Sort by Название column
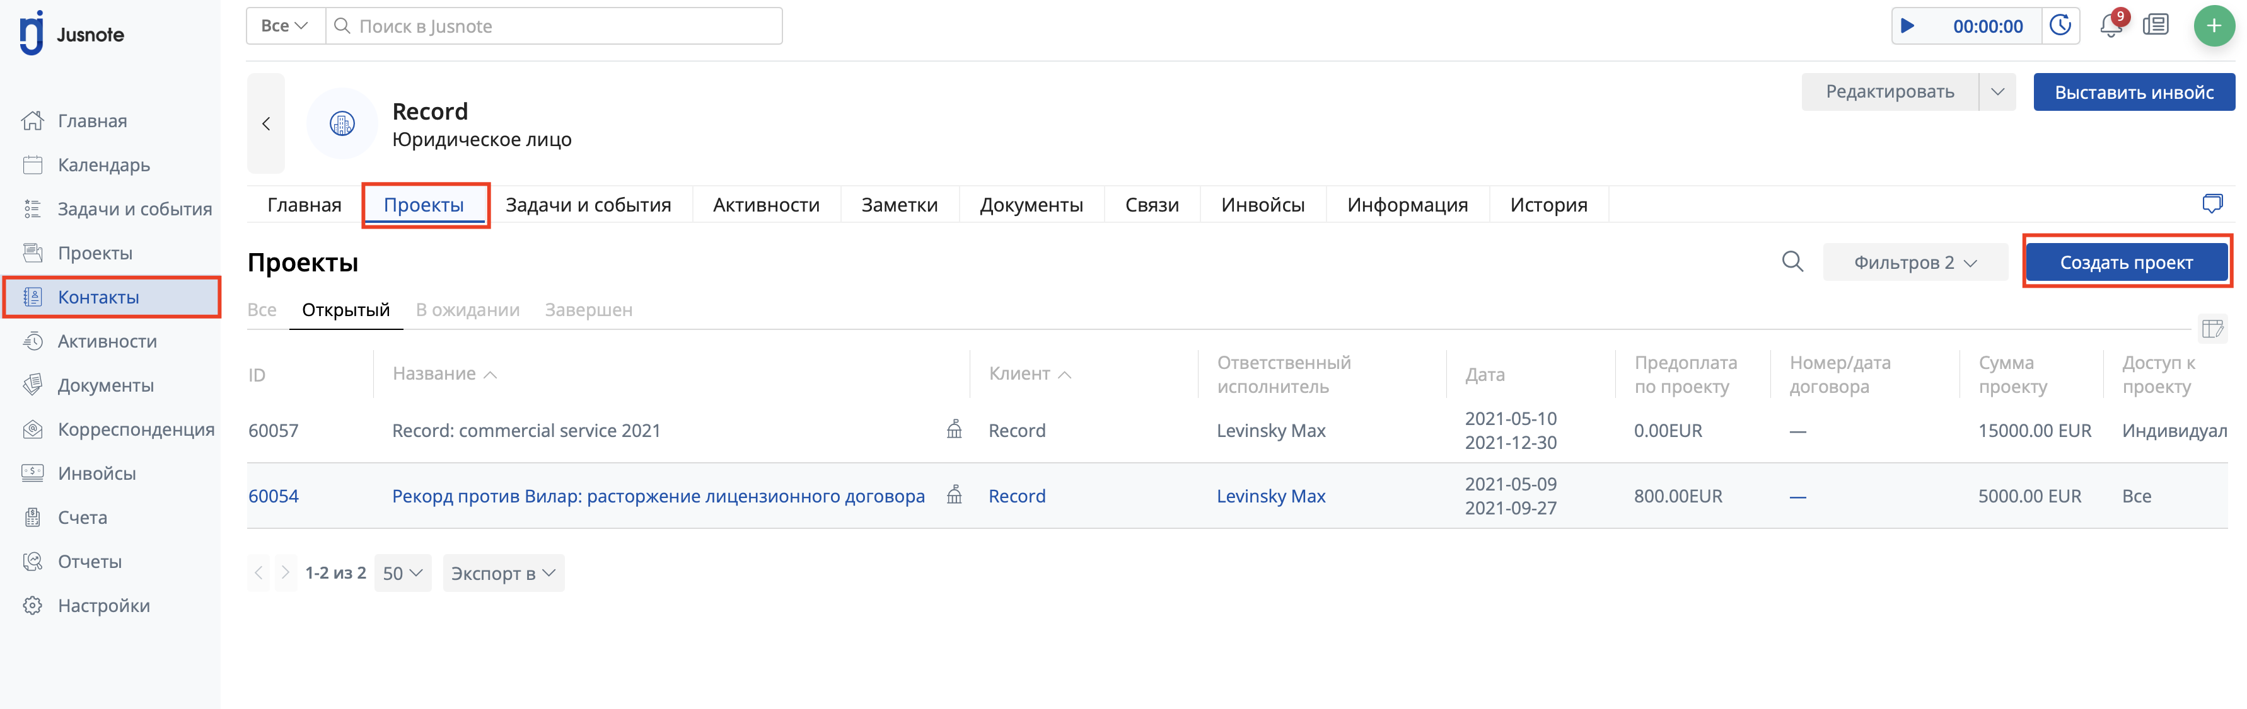The width and height of the screenshot is (2247, 709). pyautogui.click(x=444, y=373)
